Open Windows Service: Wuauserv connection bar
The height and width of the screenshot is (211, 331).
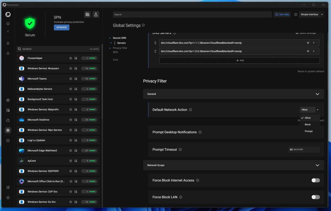(x=89, y=69)
